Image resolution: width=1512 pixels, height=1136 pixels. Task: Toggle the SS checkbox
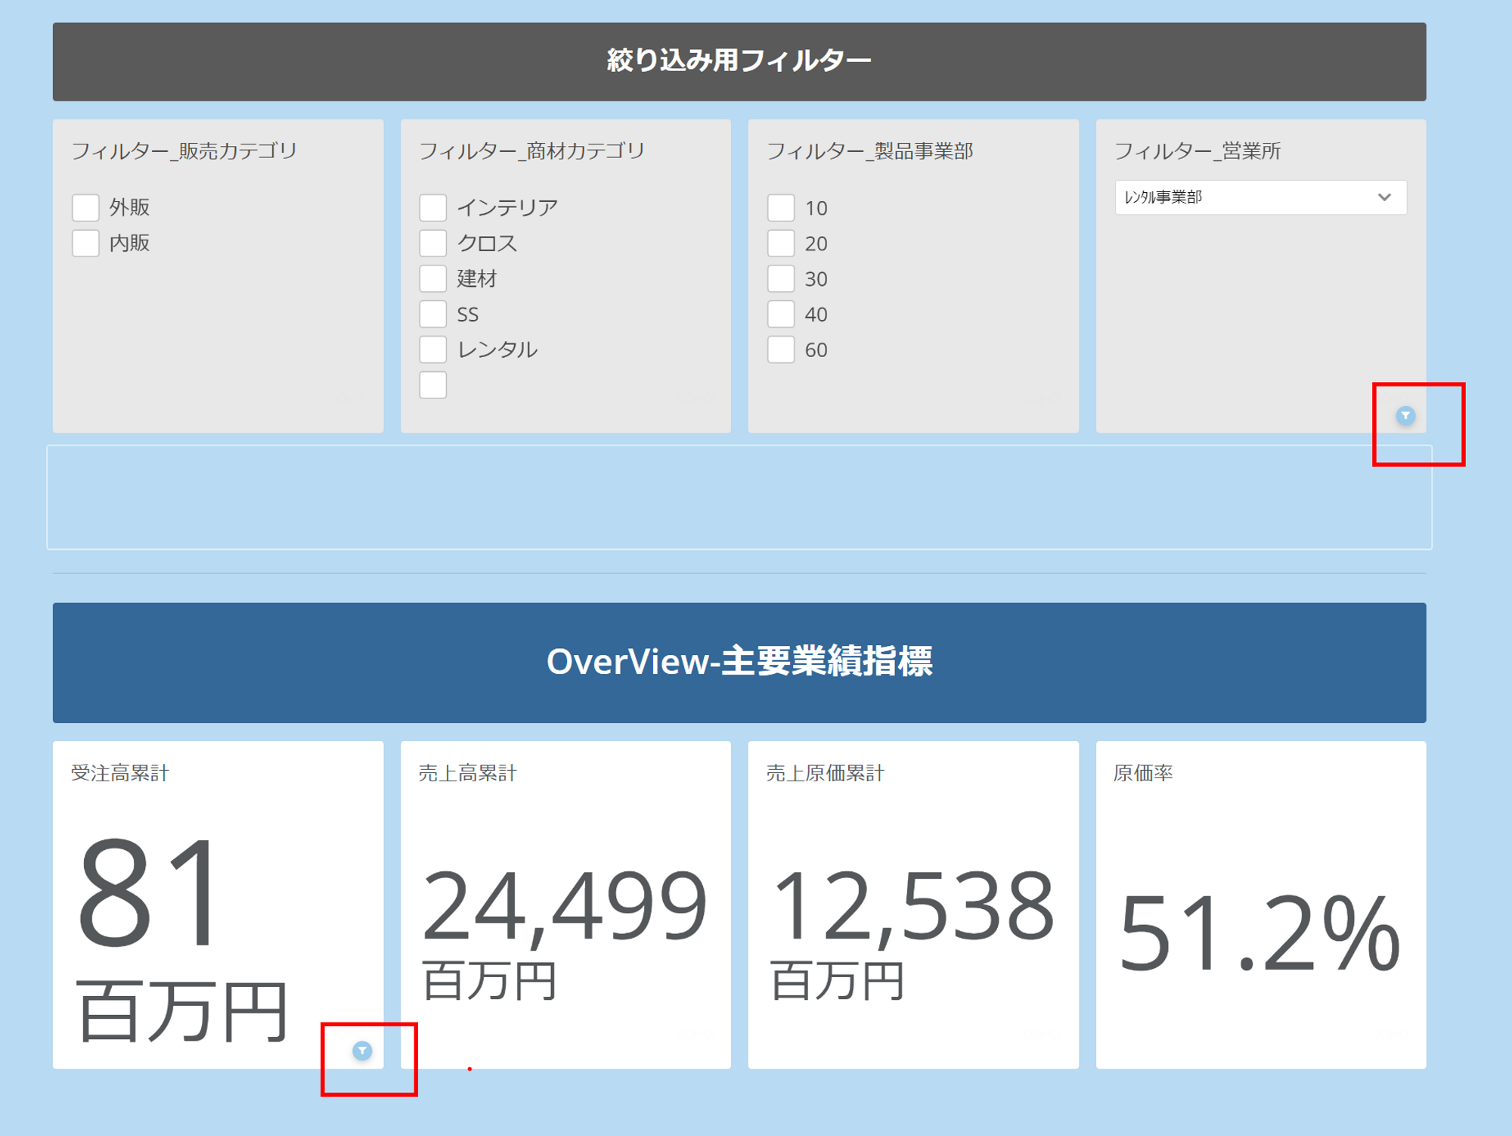click(x=433, y=314)
